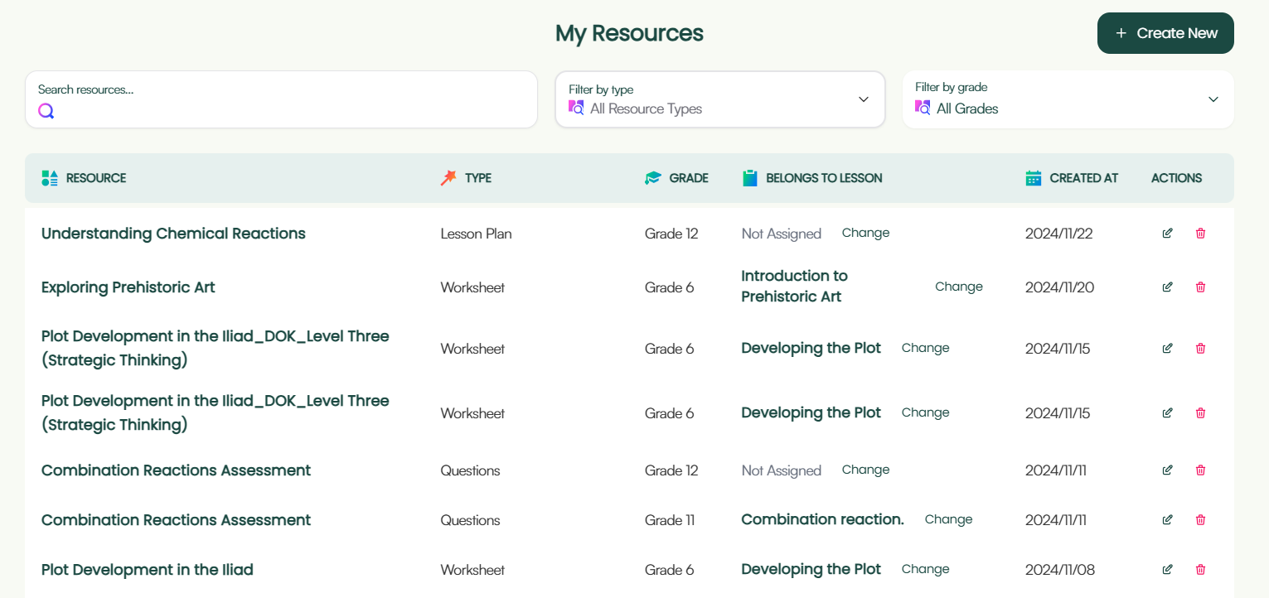This screenshot has height=598, width=1269.
Task: Click the Lesson Plan type cell
Action: pyautogui.click(x=476, y=234)
